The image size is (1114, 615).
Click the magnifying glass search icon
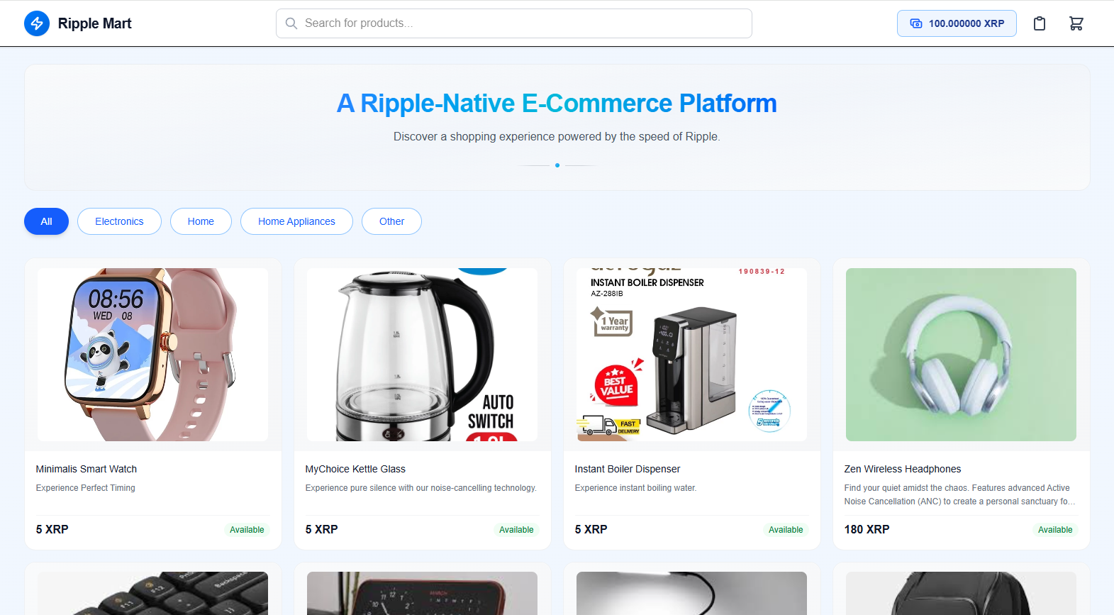pos(291,23)
